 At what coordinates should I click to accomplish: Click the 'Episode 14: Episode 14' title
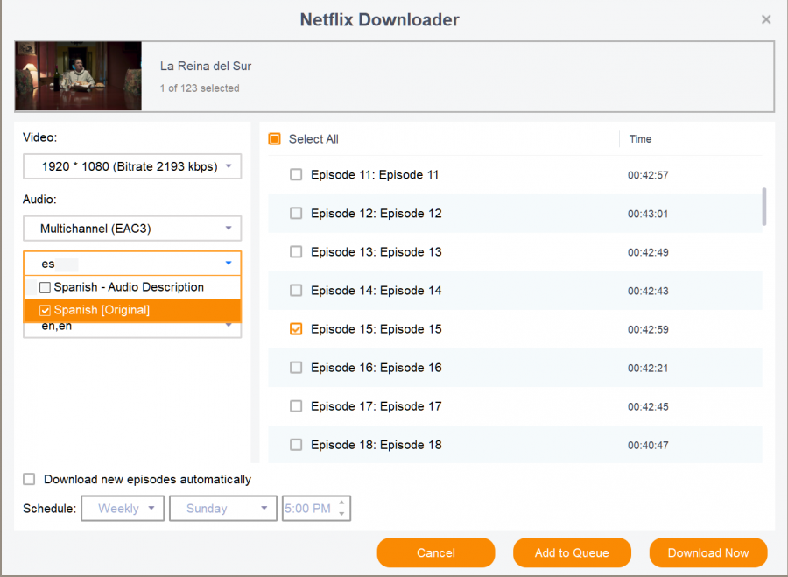[x=376, y=291]
